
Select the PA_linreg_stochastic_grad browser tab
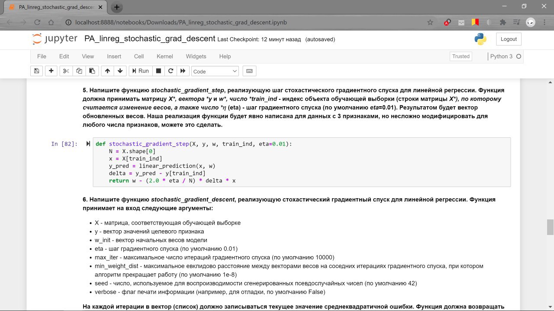click(x=56, y=7)
